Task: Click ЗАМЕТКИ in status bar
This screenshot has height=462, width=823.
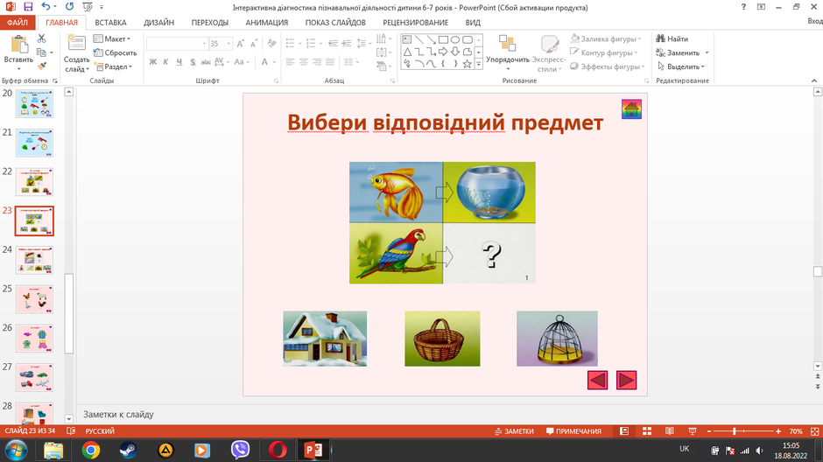Action: [x=515, y=431]
